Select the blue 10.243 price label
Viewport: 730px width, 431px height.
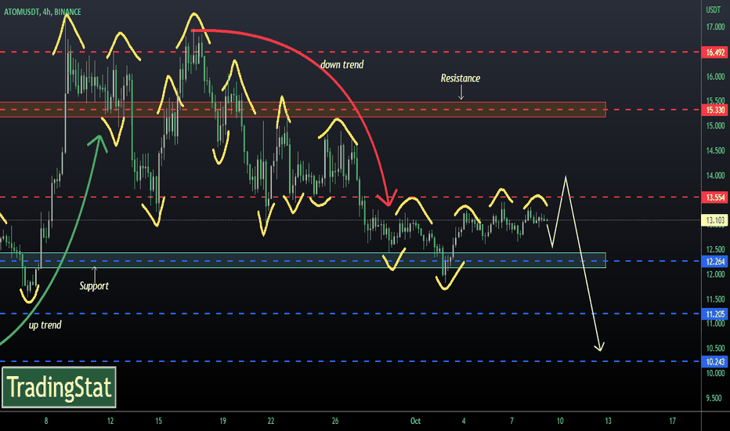pos(714,362)
